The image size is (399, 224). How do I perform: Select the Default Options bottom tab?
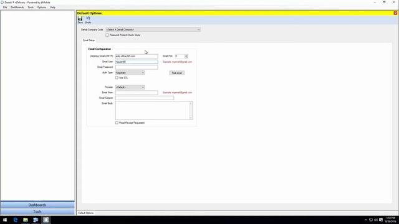pyautogui.click(x=86, y=213)
